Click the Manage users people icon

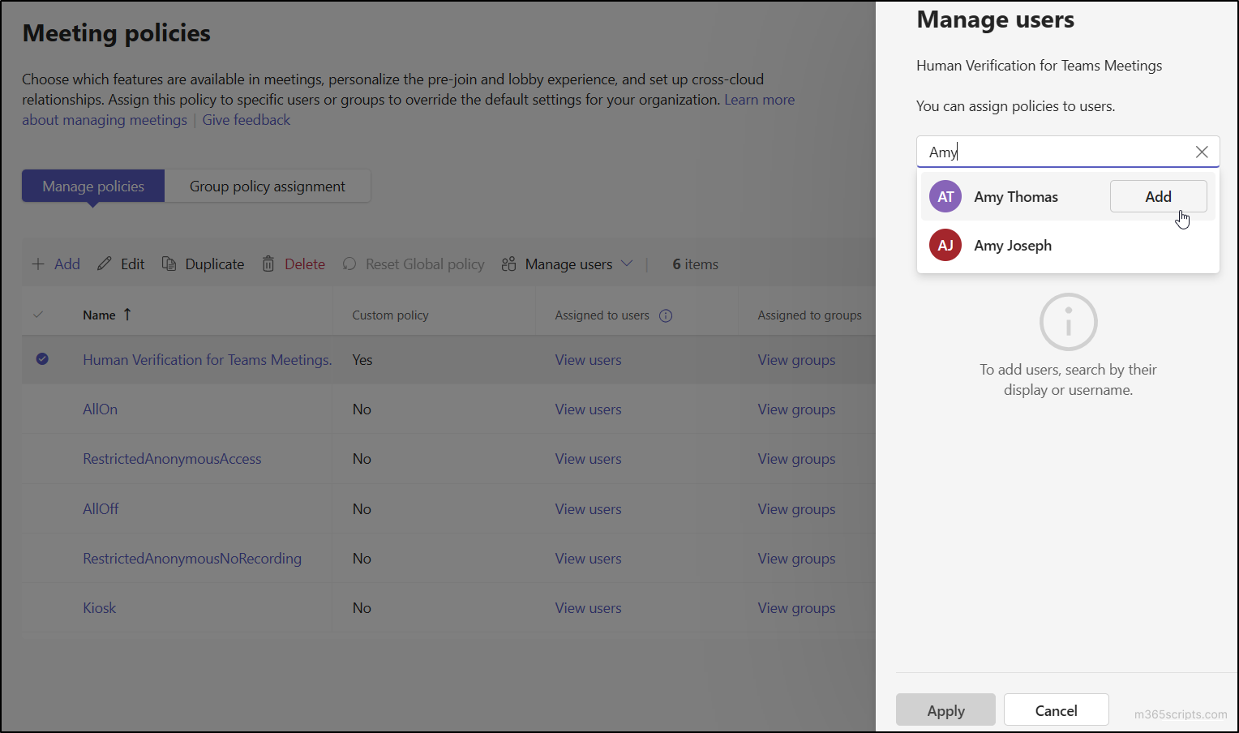[x=509, y=264]
